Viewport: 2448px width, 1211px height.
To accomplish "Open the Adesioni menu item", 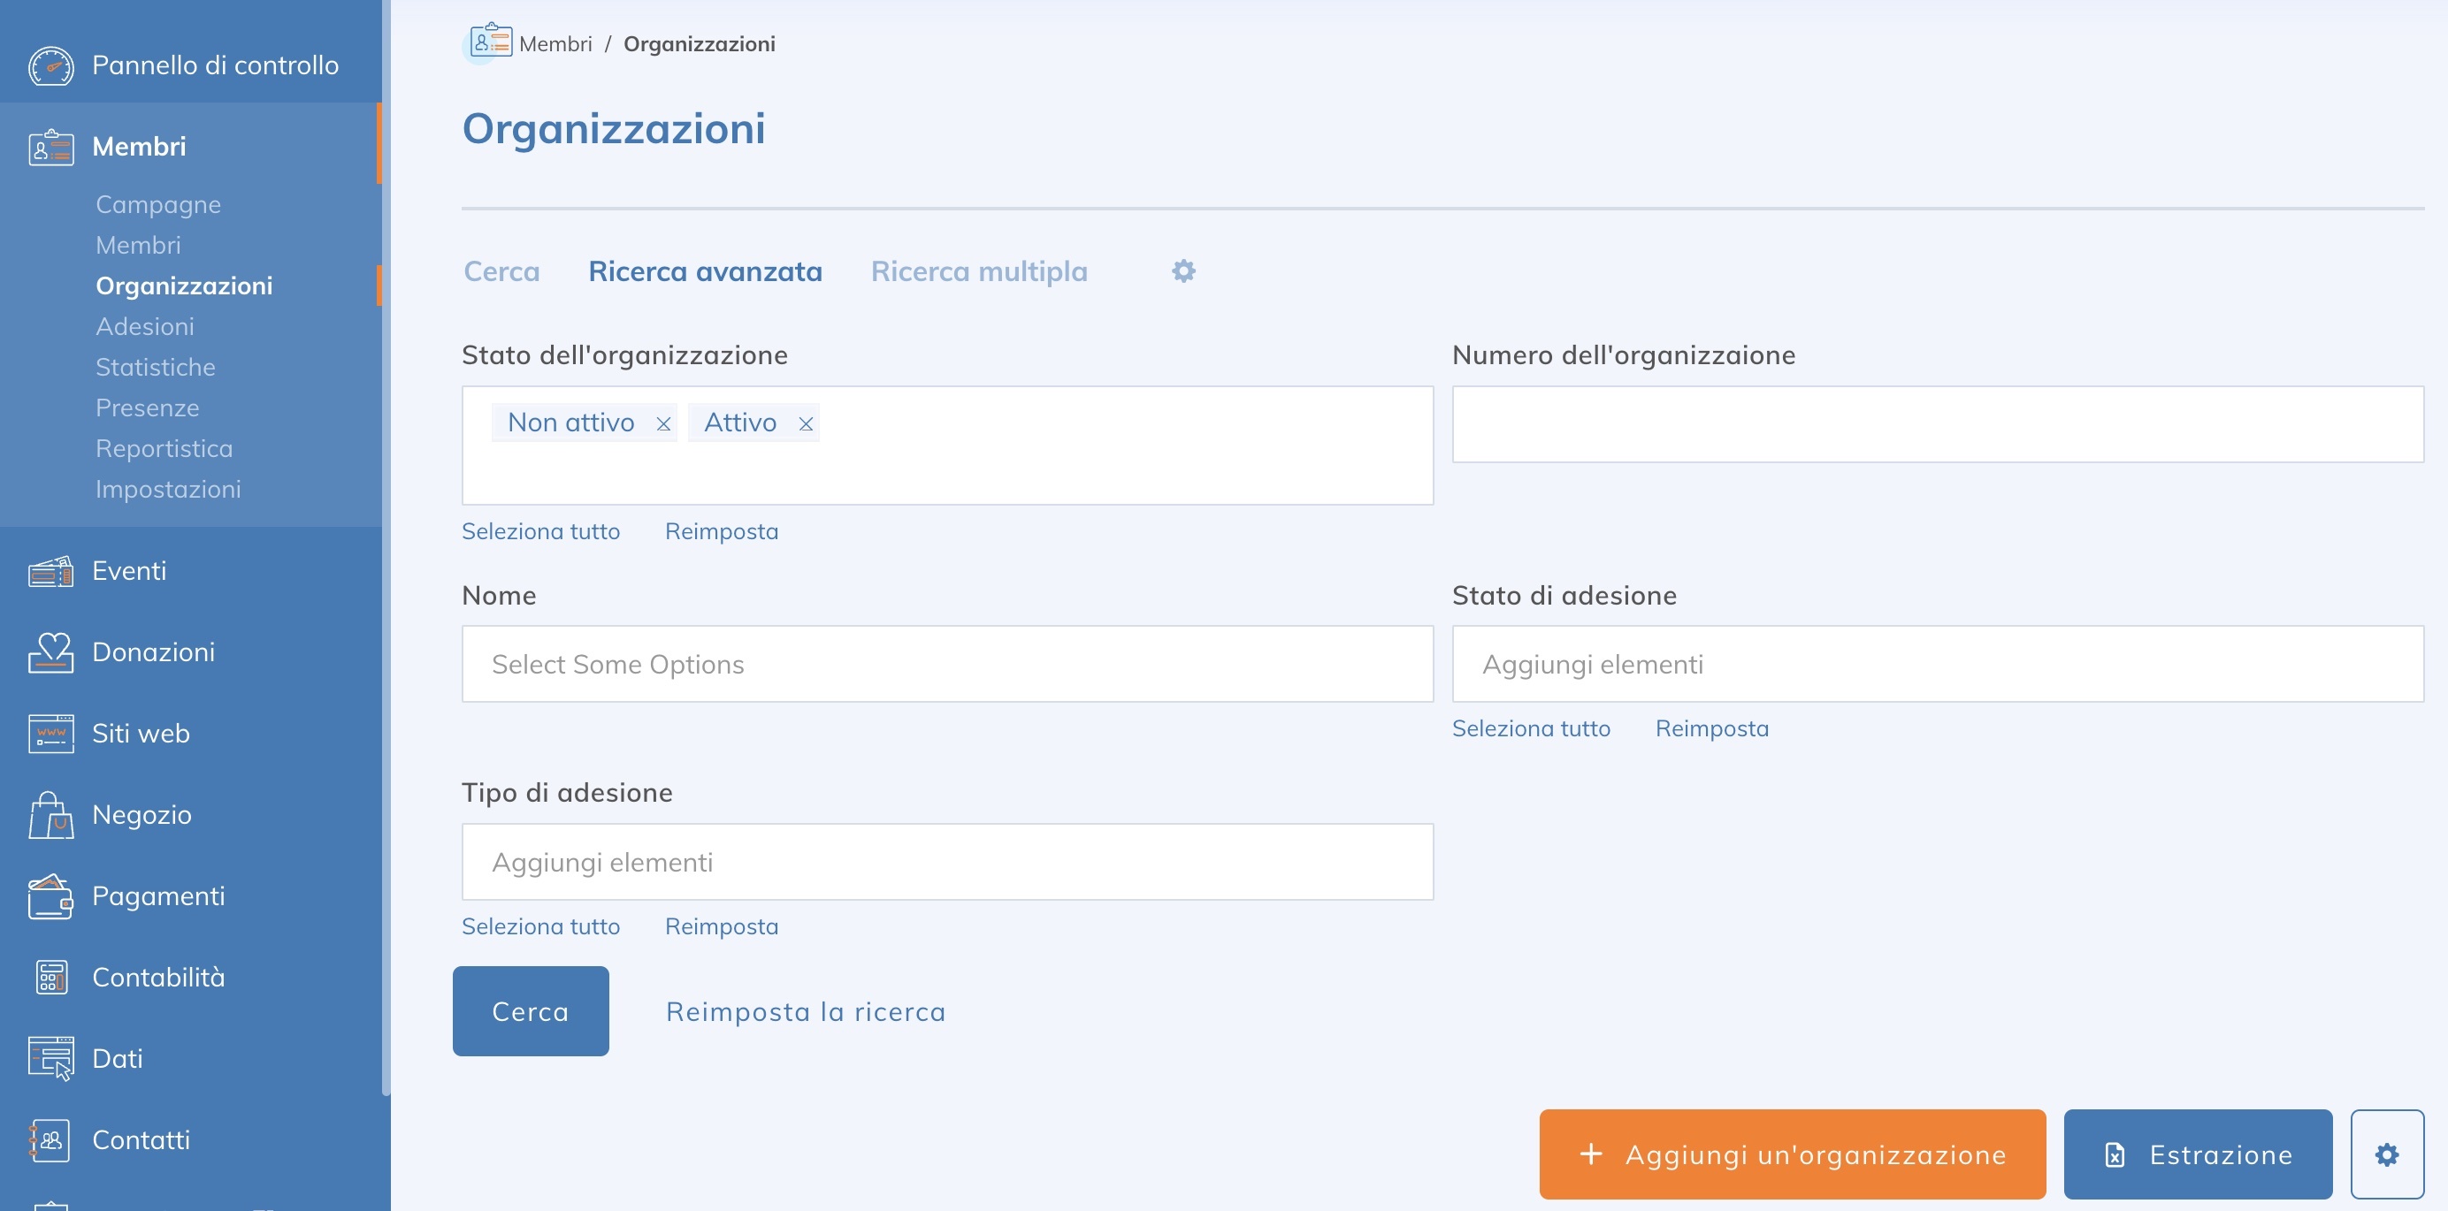I will (144, 326).
